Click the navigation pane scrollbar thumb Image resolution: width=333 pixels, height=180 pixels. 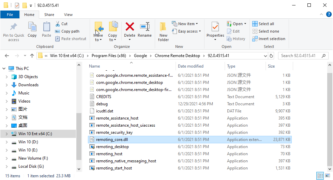79,137
